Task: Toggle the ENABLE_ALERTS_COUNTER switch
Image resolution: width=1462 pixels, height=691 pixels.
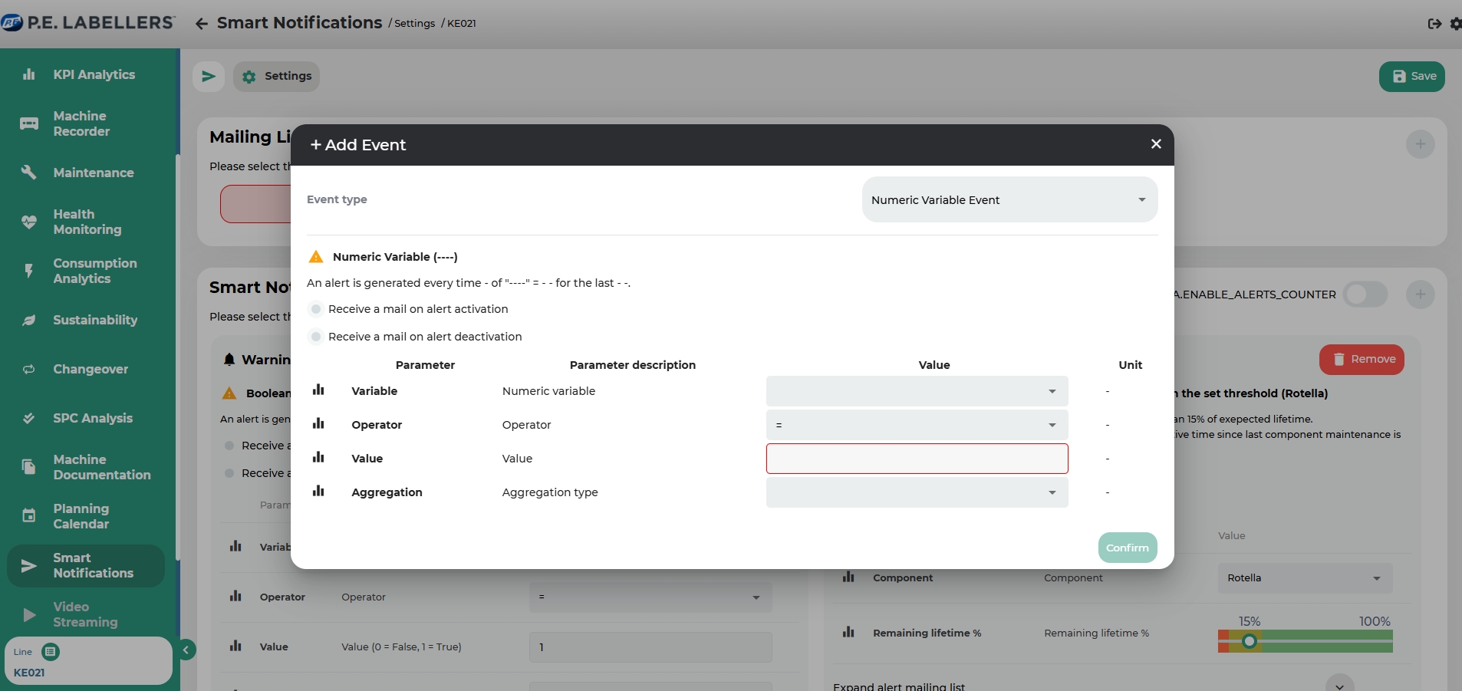Action: 1365,294
